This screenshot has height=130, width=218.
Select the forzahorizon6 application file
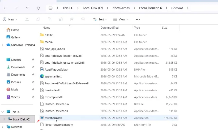109,118
